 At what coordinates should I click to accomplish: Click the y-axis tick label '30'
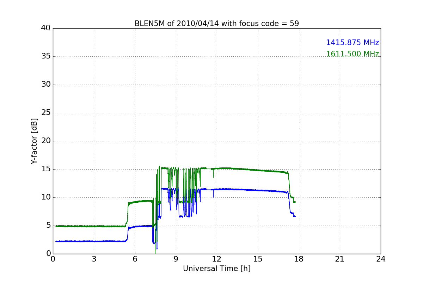(x=46, y=85)
